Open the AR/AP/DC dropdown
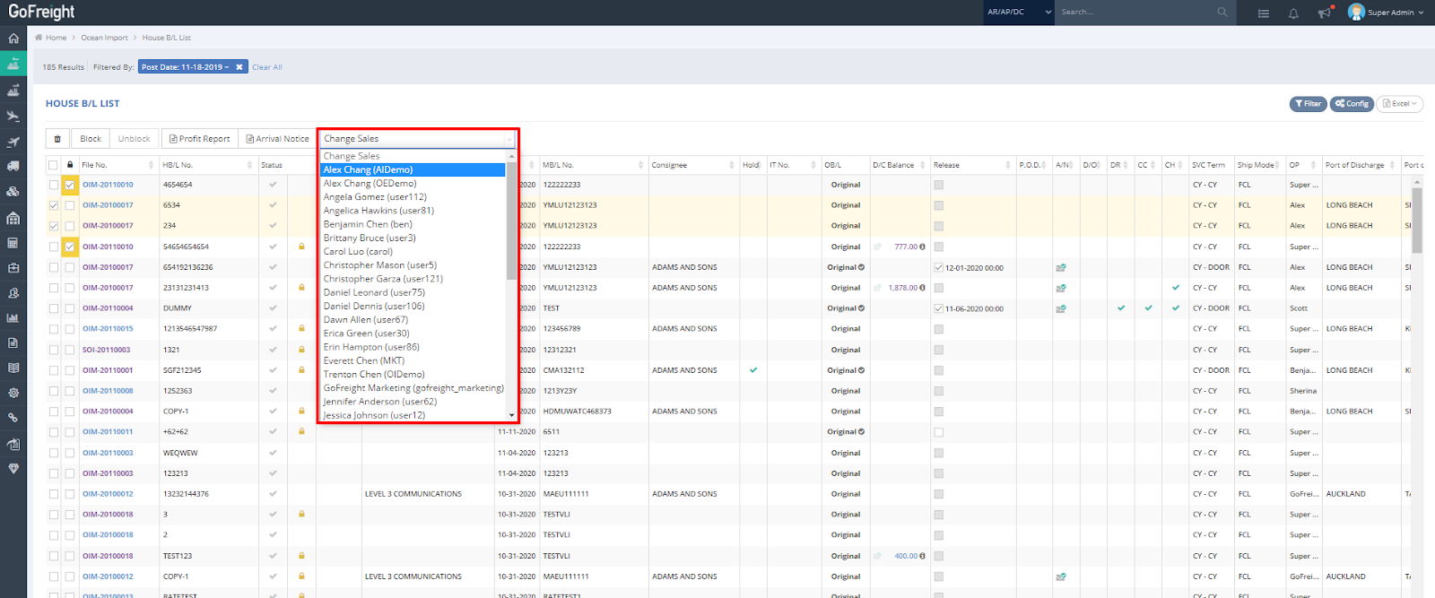1435x598 pixels. point(1018,13)
